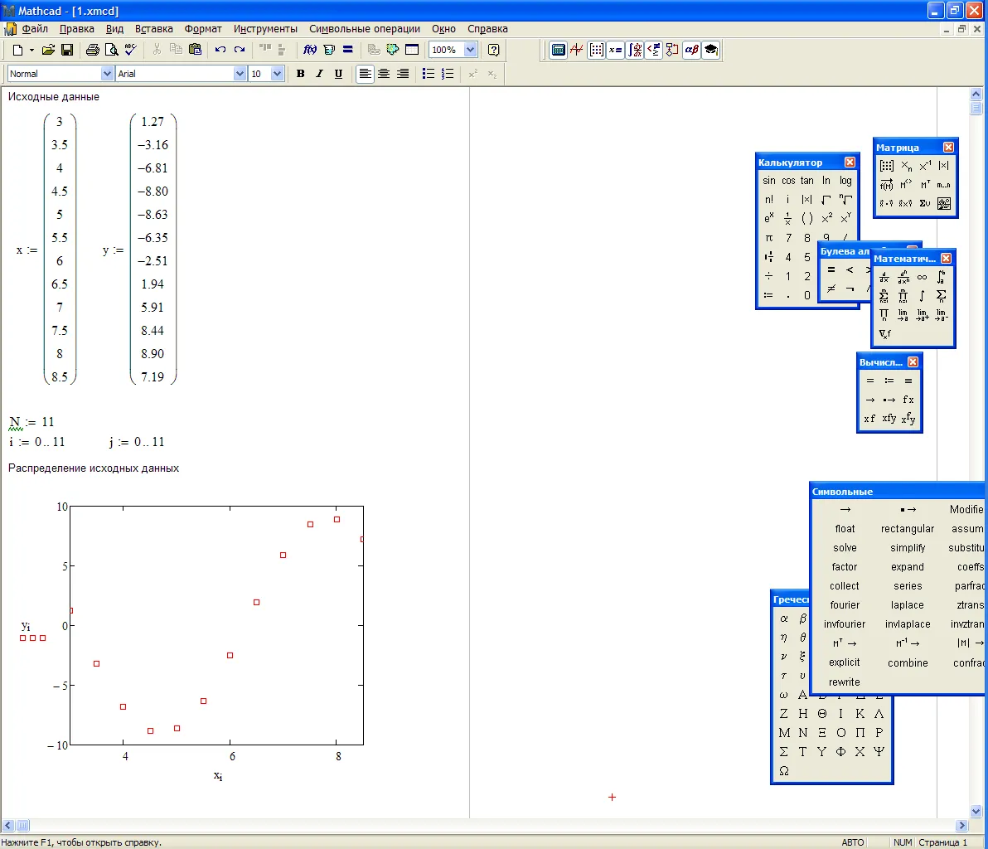Toggle underline text formatting

pyautogui.click(x=338, y=74)
